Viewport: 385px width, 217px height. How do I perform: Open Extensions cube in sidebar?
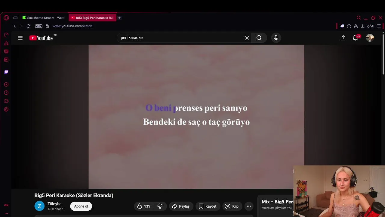point(6,101)
